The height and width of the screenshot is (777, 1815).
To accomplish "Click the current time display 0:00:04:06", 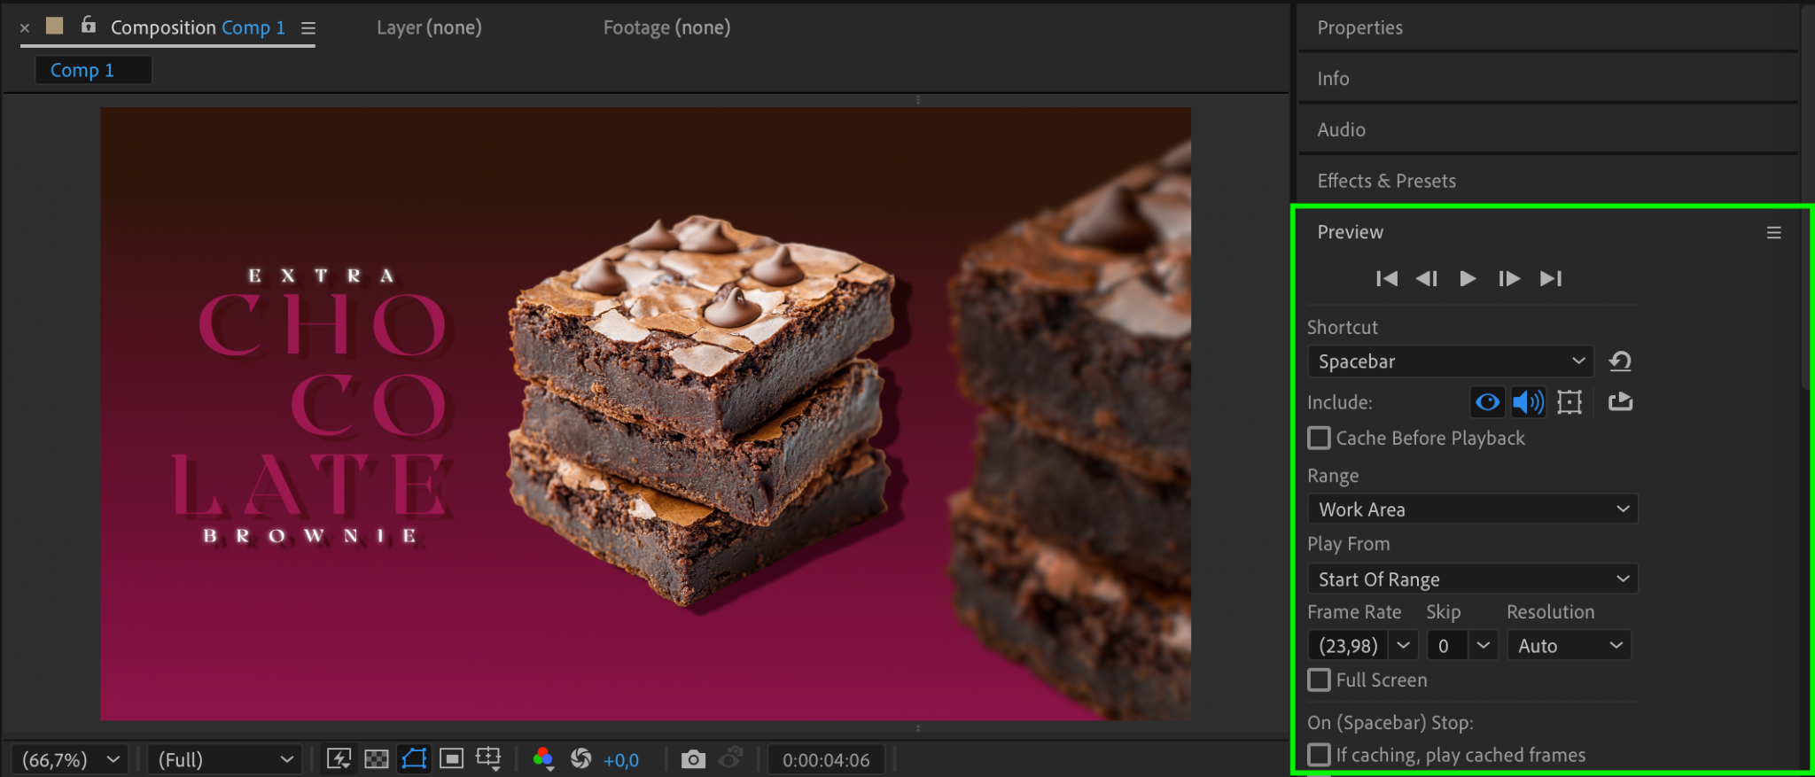I will tap(826, 760).
